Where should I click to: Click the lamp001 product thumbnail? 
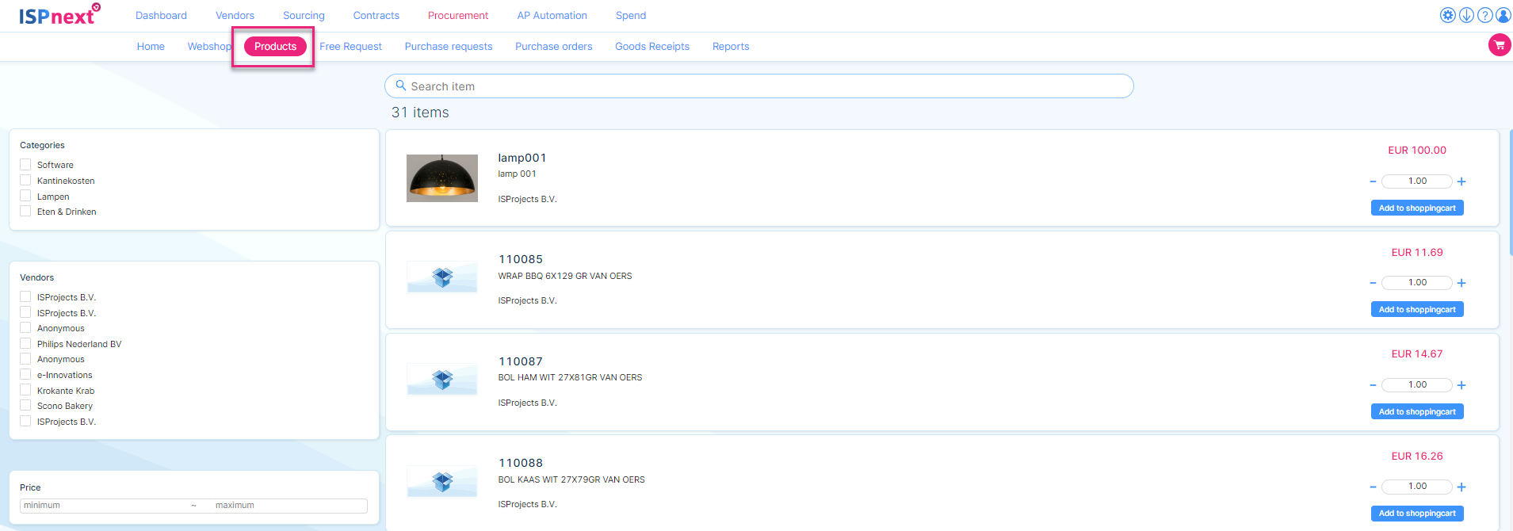click(x=441, y=178)
